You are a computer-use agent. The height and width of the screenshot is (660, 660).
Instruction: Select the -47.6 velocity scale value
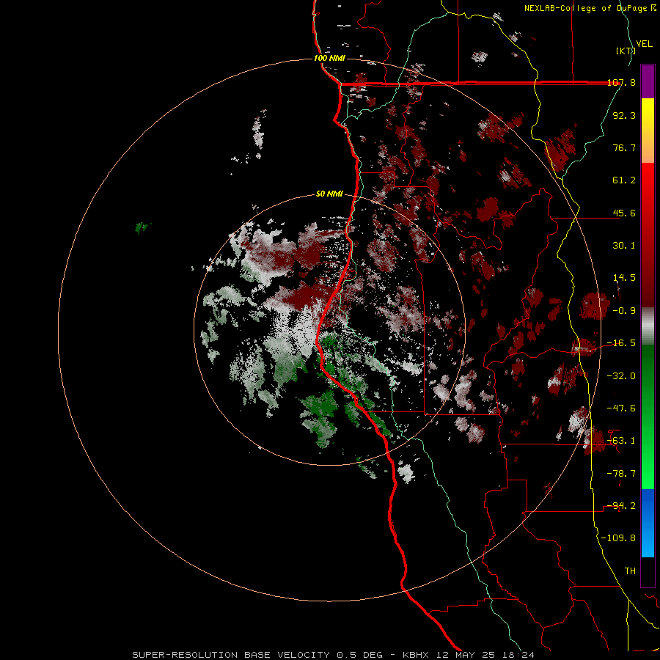[x=621, y=408]
